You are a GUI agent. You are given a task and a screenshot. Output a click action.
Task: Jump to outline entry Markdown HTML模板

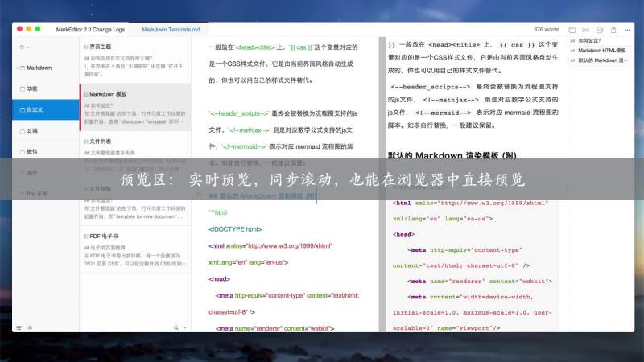pyautogui.click(x=601, y=51)
